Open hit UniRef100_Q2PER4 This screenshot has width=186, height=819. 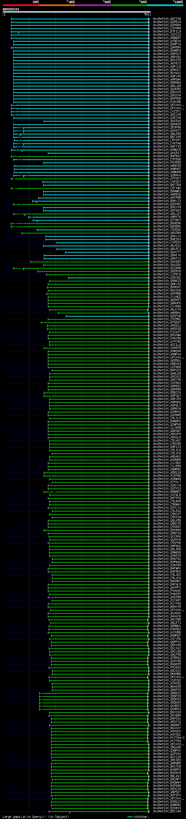coord(167,25)
